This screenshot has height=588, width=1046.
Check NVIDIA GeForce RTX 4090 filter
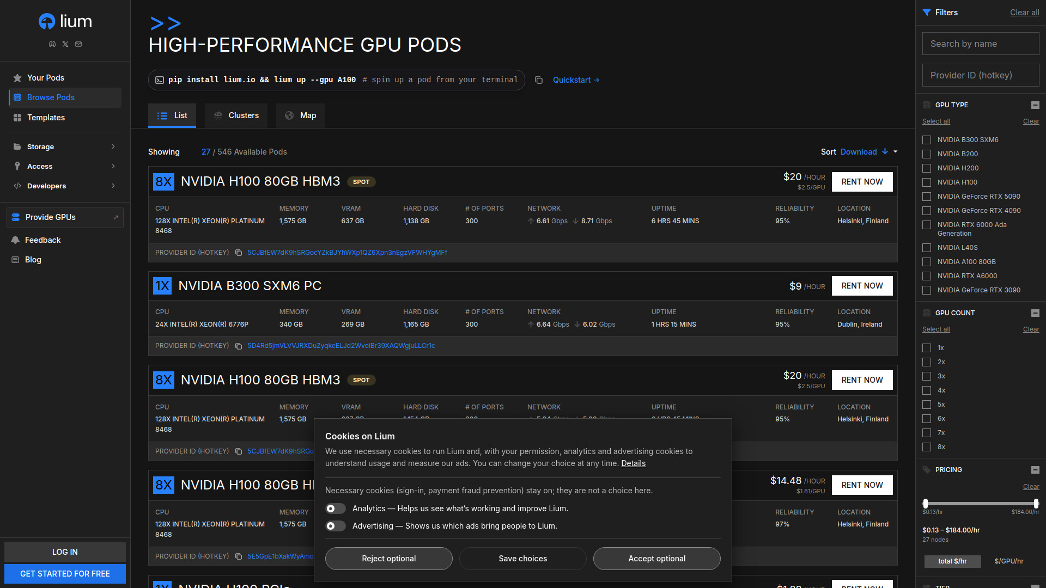click(x=927, y=211)
